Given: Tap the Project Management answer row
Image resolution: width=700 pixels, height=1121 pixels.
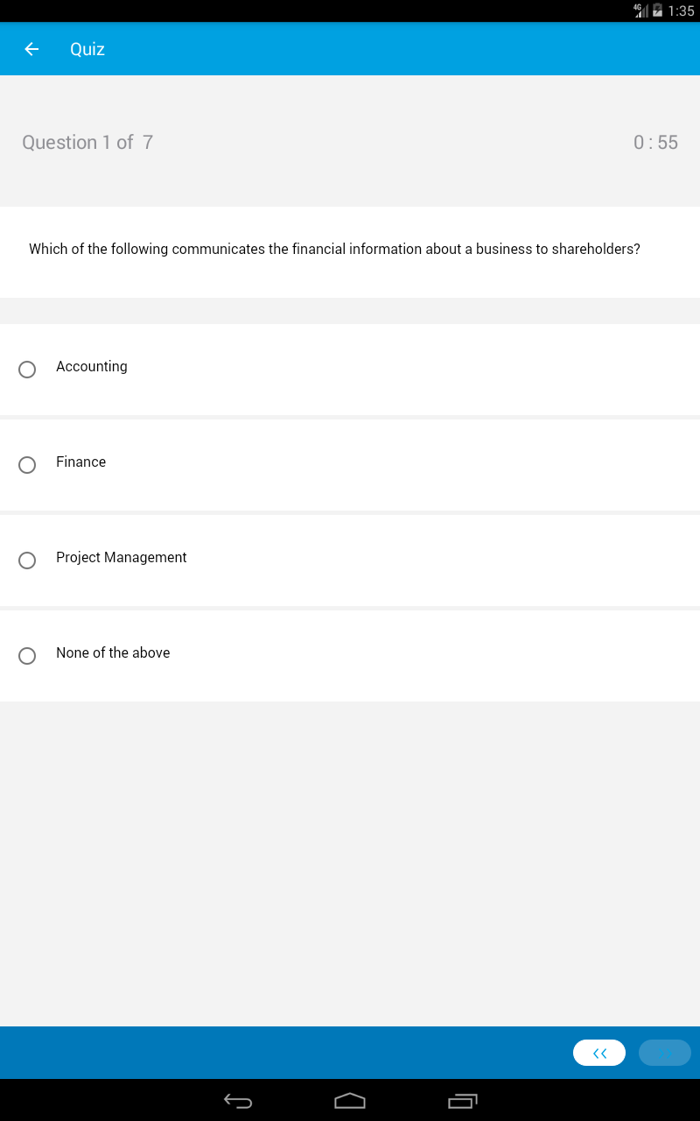Looking at the screenshot, I should tap(350, 560).
